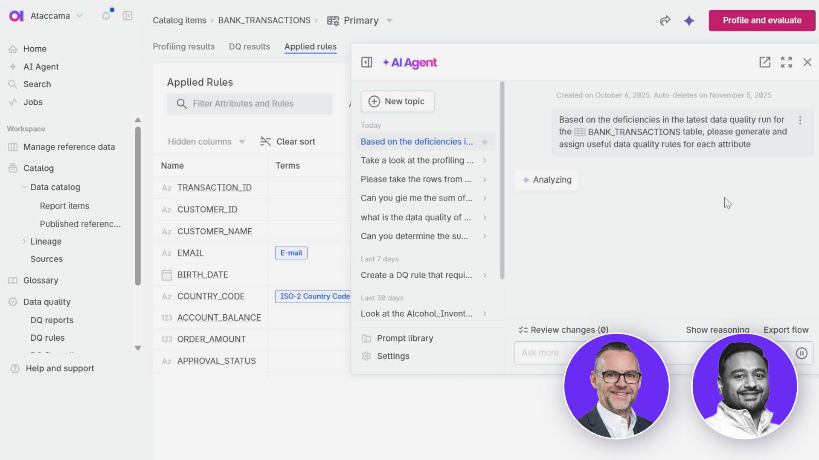Click the share arrow icon
The width and height of the screenshot is (819, 460).
point(665,20)
